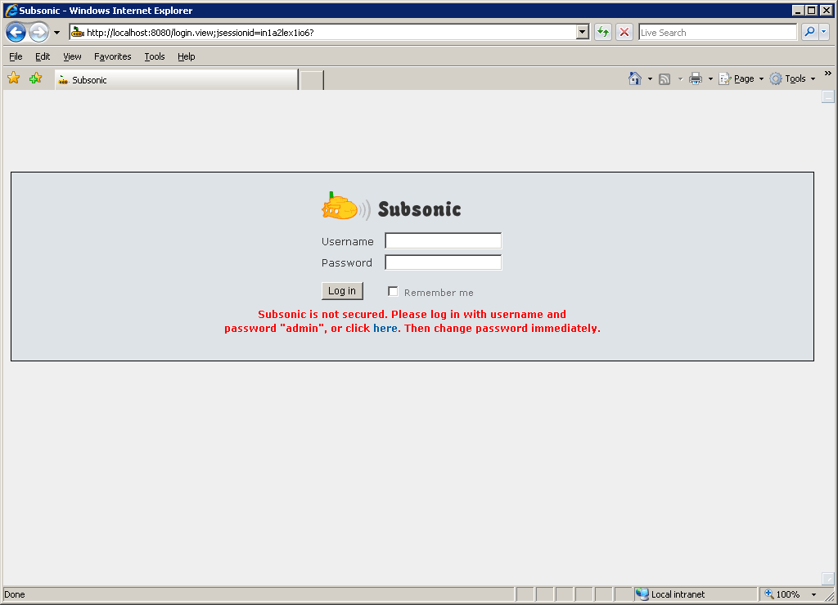Viewport: 838px width, 605px height.
Task: Click the 'Remember me' label
Action: point(439,293)
